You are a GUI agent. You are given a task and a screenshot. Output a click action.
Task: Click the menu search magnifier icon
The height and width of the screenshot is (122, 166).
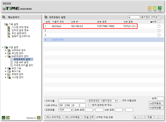click(x=4, y=17)
